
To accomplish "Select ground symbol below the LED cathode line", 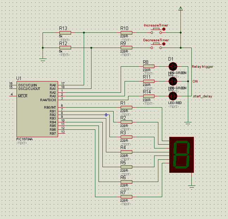I will point(188,124).
